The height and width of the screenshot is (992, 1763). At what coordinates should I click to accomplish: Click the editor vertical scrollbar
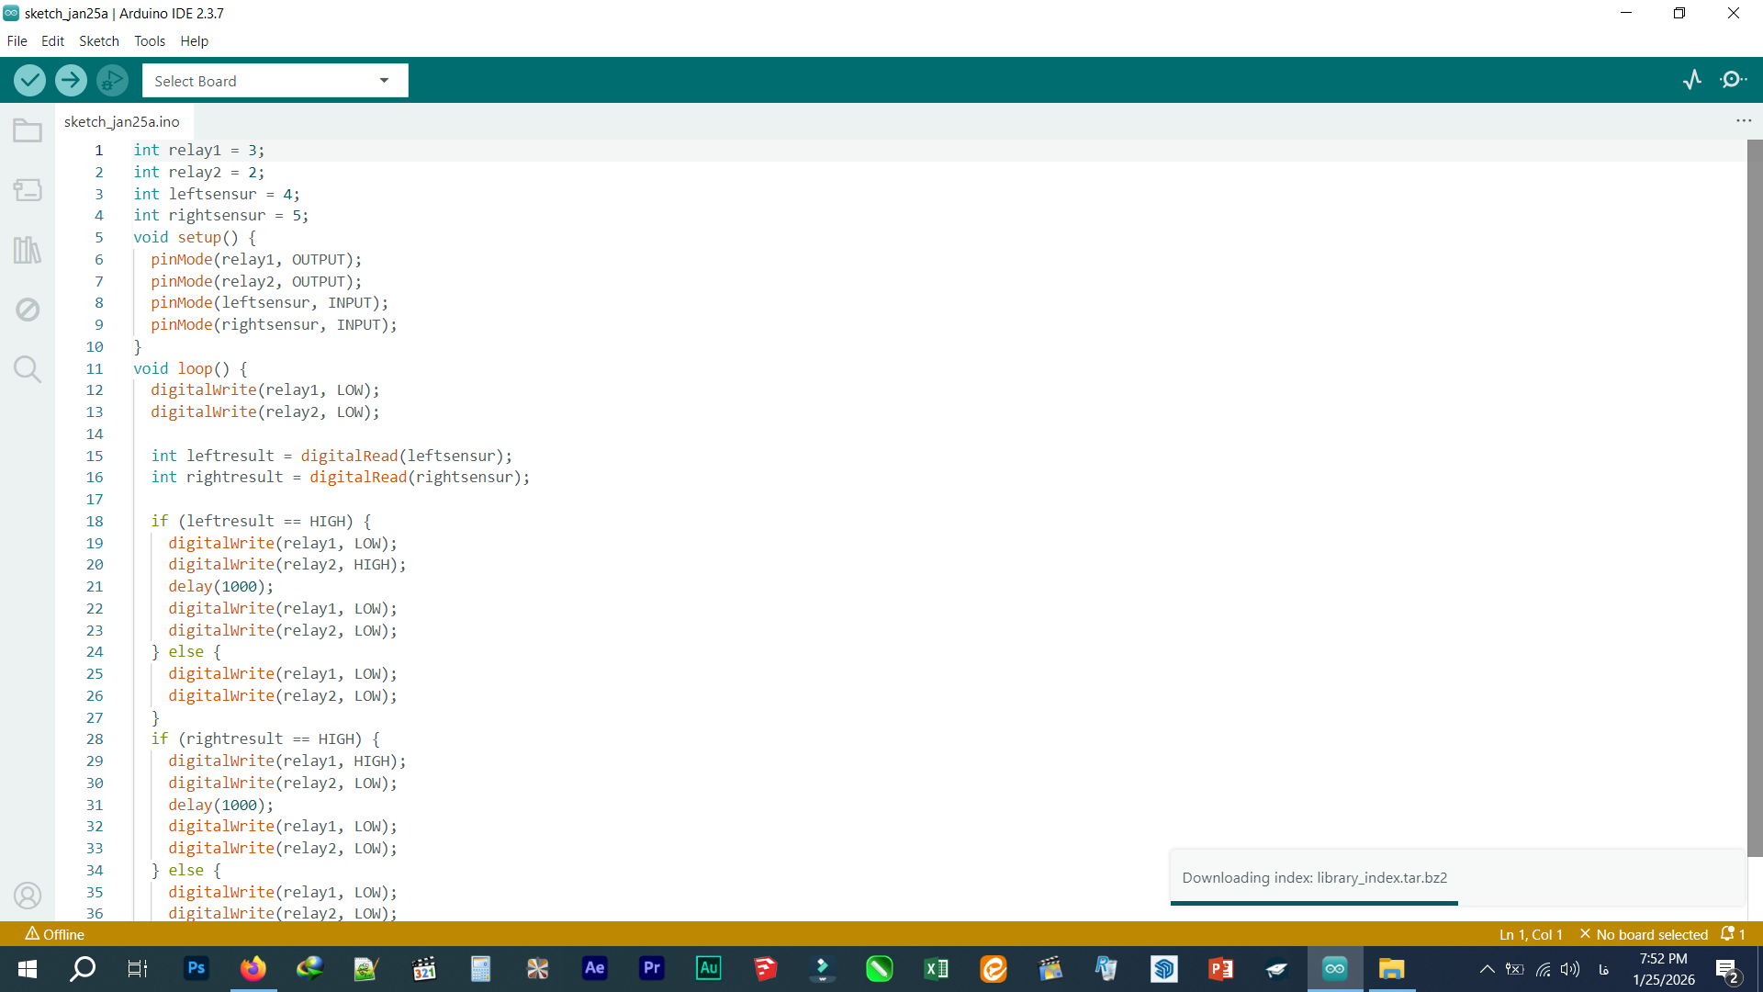tap(1754, 496)
